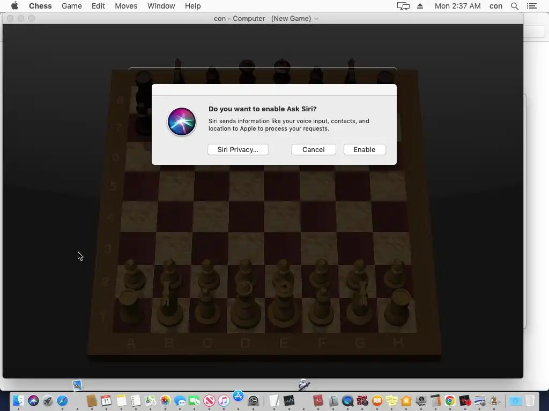Select the white queen on D1

coord(245,304)
